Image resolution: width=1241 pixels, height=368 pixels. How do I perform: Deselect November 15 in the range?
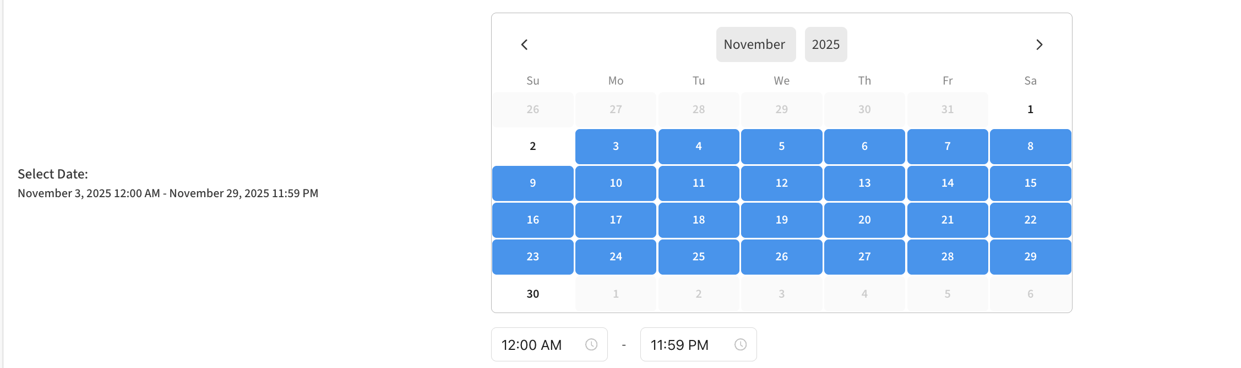1030,183
